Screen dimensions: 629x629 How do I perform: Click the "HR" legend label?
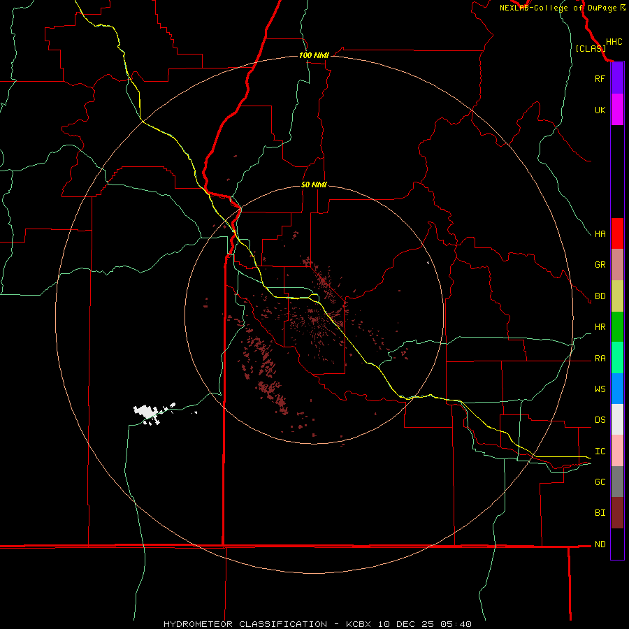pos(600,327)
